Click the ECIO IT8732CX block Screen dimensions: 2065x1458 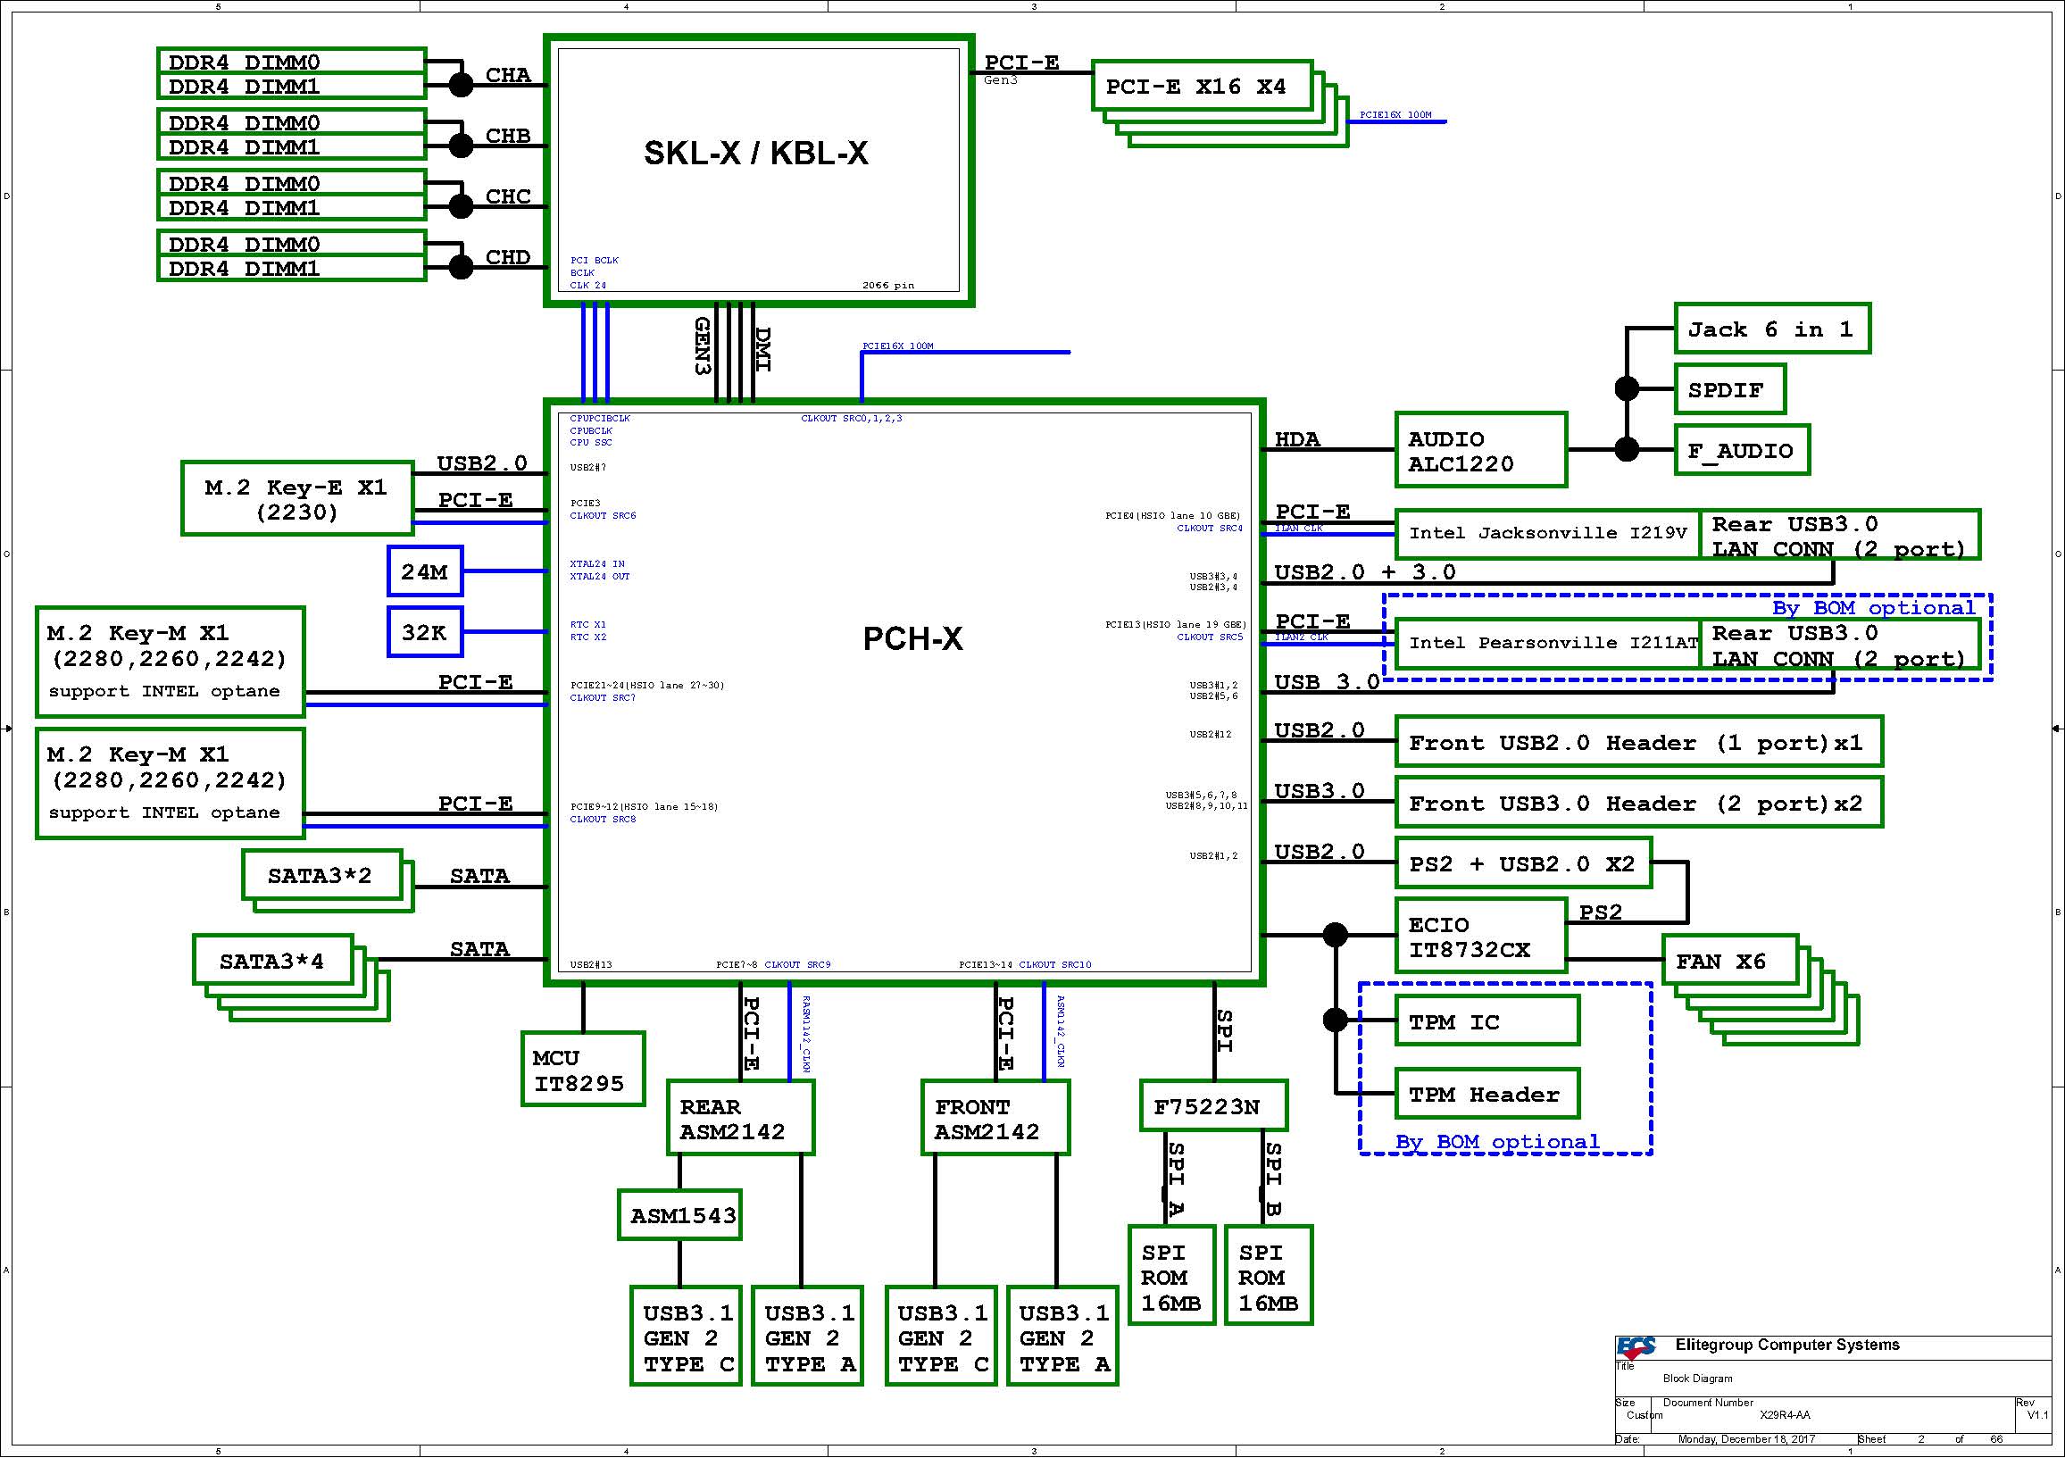click(x=1480, y=937)
